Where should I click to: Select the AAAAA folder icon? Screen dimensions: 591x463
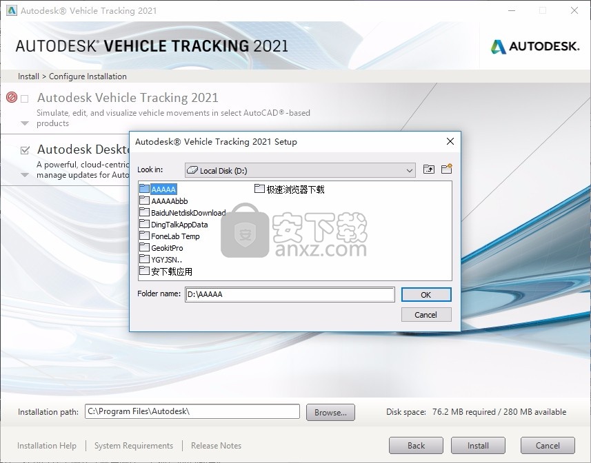click(144, 189)
